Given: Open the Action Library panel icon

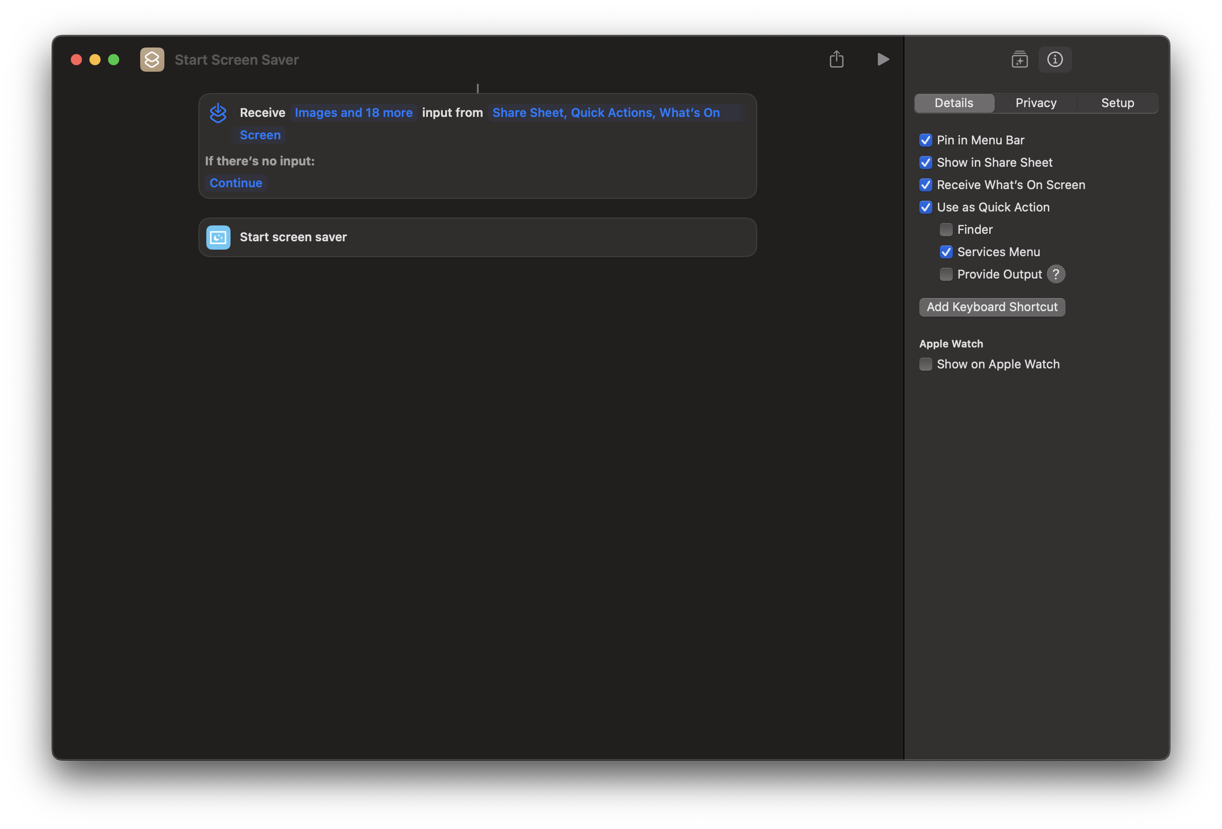Looking at the screenshot, I should 1019,60.
